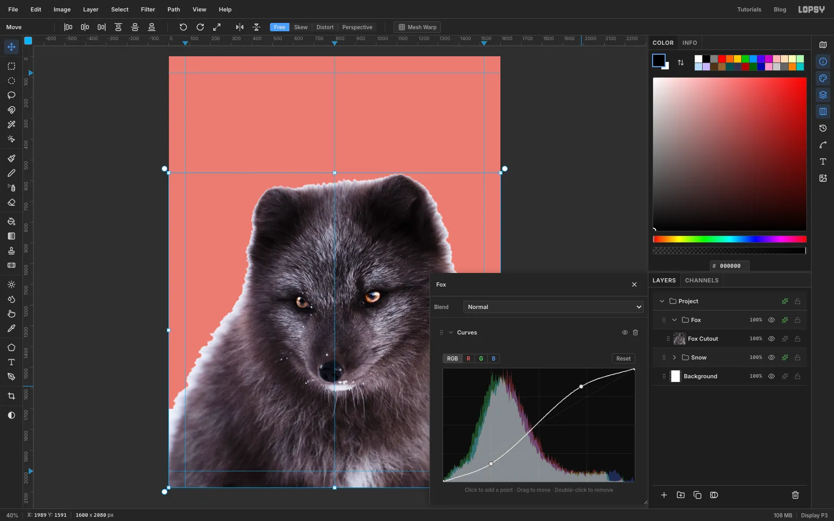
Task: Choose the Lasso selection tool
Action: pyautogui.click(x=11, y=95)
